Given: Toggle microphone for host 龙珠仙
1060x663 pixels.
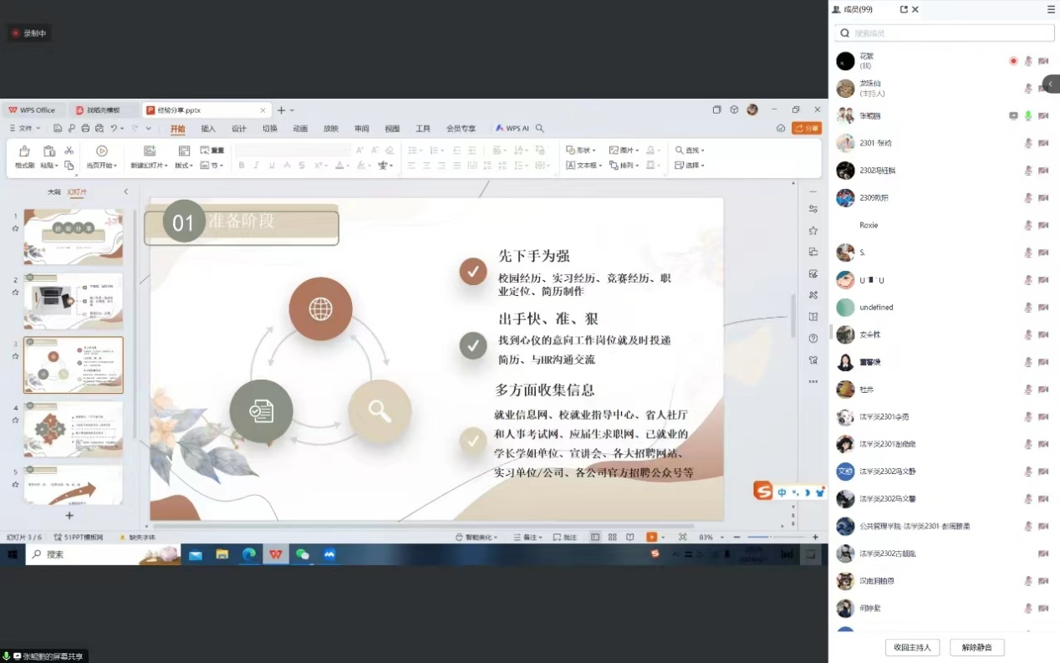Looking at the screenshot, I should coord(1028,89).
